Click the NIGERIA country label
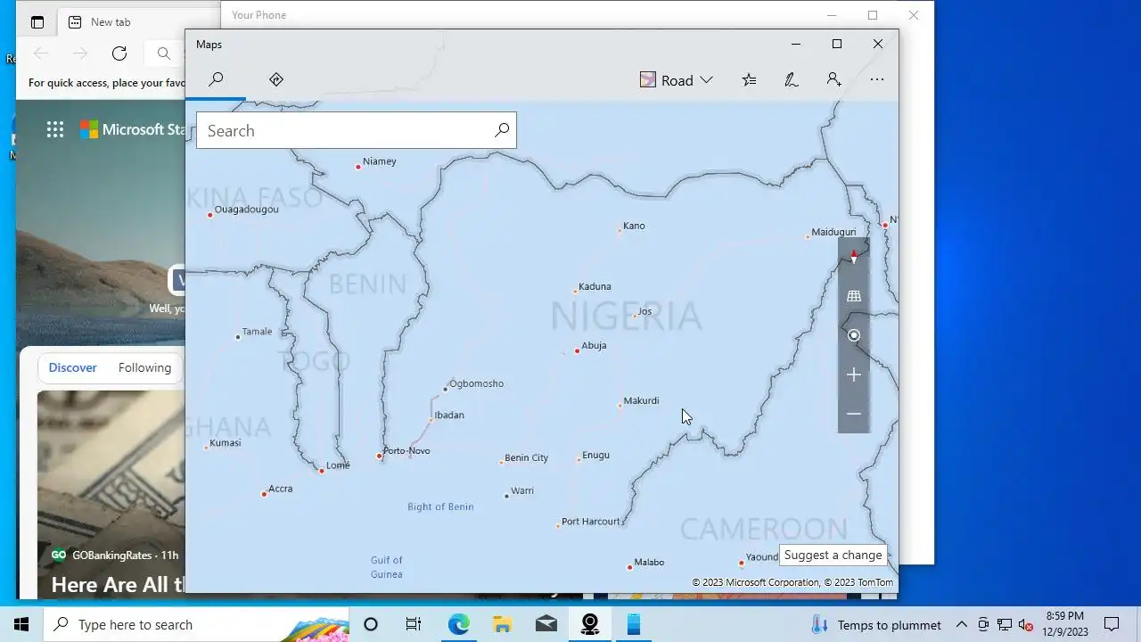Image resolution: width=1141 pixels, height=642 pixels. [x=626, y=317]
